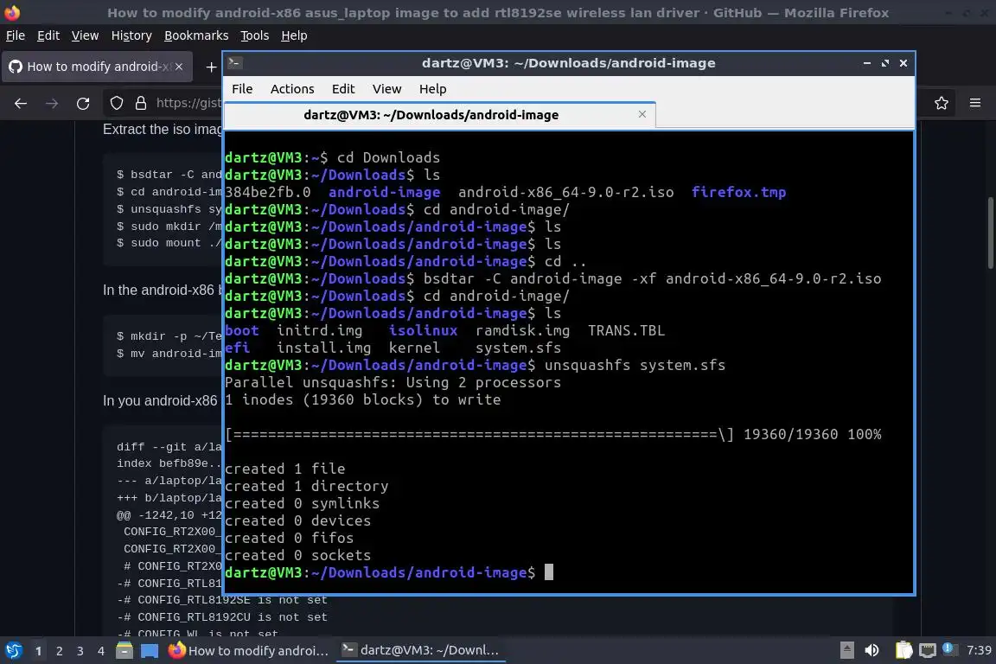Launch file manager from the taskbar
The image size is (996, 664).
pos(124,651)
